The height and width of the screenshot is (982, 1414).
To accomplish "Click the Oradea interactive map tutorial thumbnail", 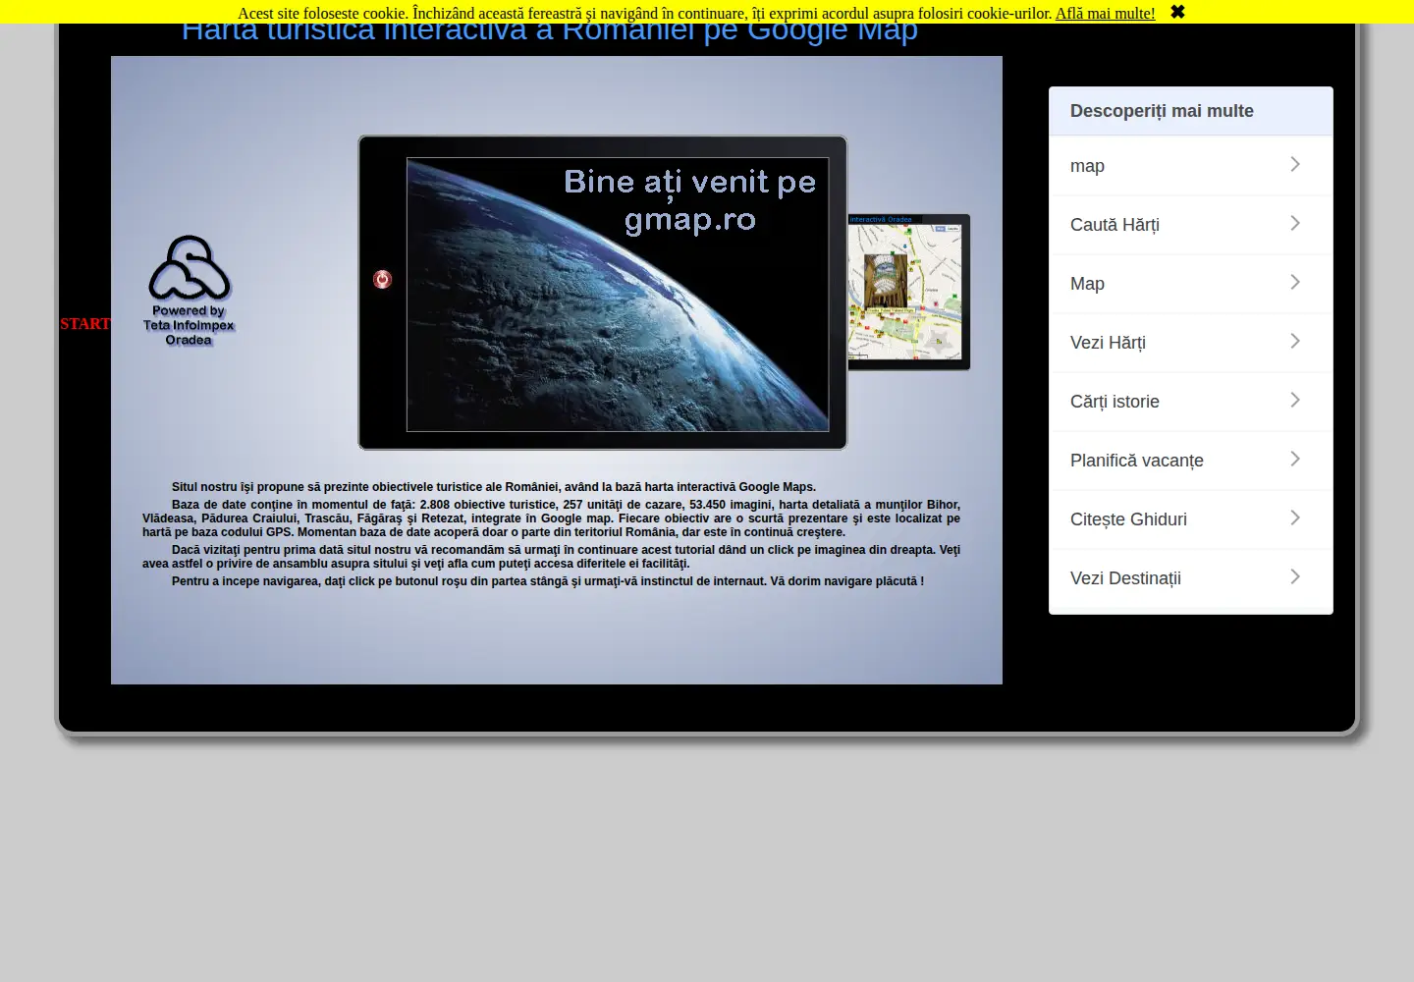I will 908,293.
